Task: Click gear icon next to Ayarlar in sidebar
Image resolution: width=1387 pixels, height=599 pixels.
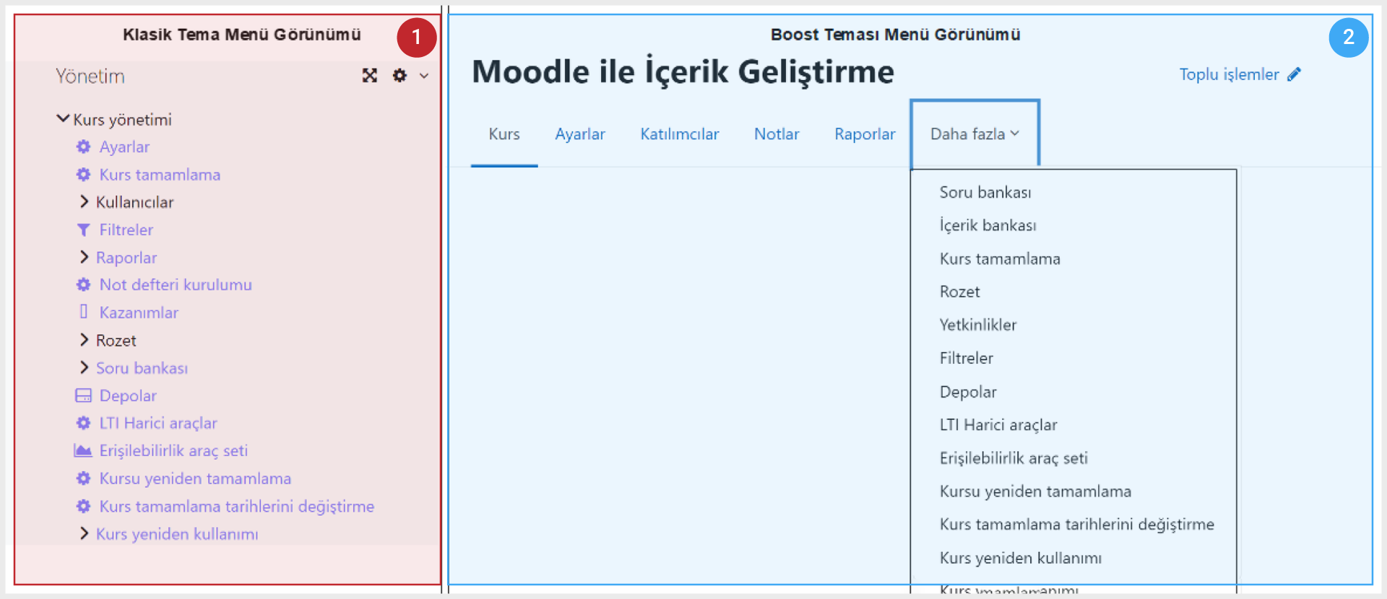Action: (84, 147)
